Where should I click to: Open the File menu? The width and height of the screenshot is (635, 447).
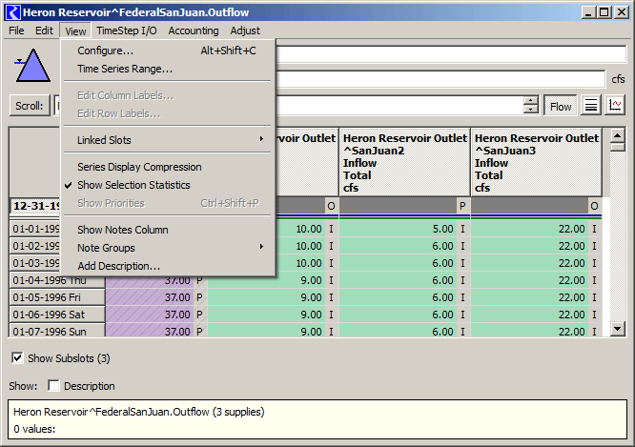(x=16, y=30)
